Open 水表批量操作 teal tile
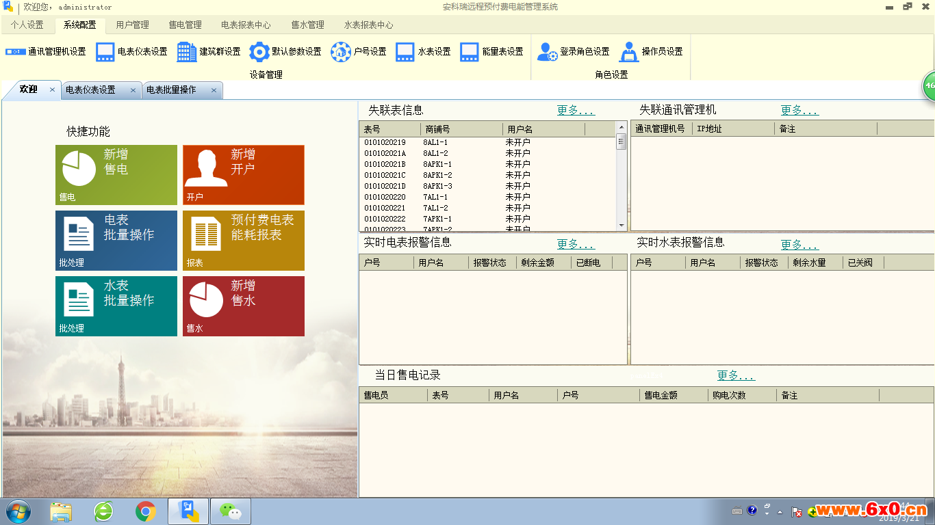935x525 pixels. click(116, 306)
